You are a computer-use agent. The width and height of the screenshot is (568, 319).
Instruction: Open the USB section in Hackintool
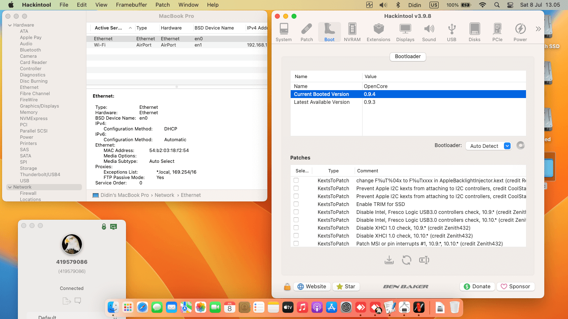point(452,32)
